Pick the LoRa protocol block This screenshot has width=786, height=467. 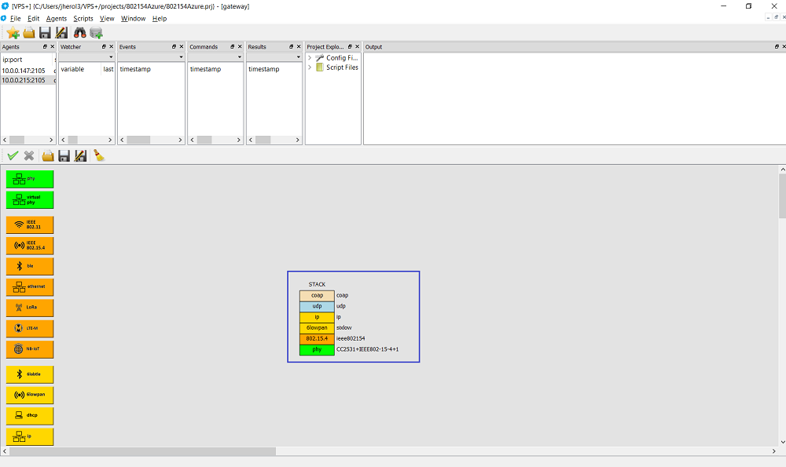[x=30, y=308]
